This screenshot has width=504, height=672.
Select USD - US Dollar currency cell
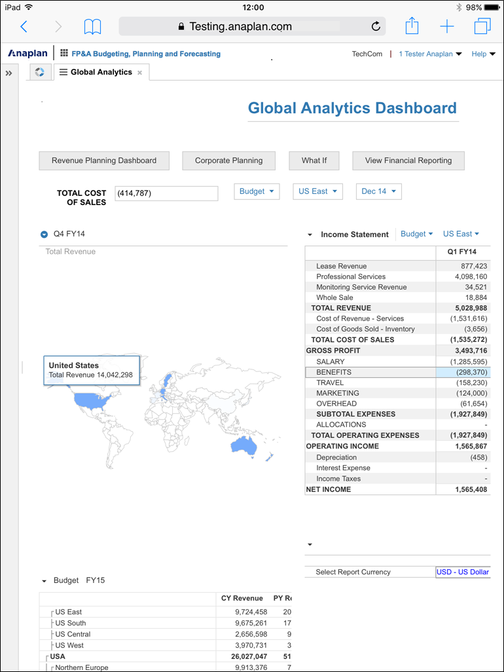coord(463,572)
